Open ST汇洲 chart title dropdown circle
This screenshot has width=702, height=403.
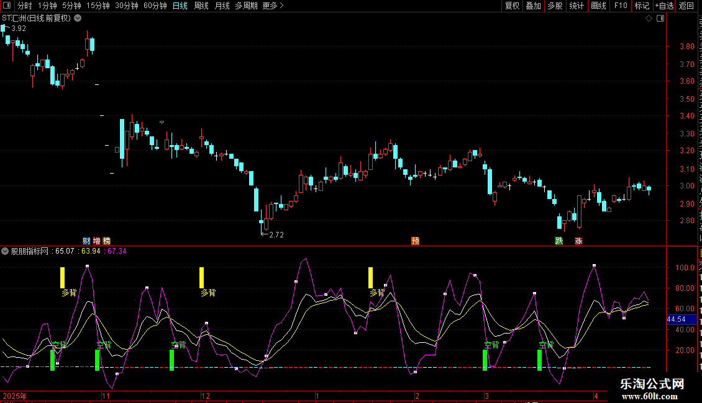point(78,18)
